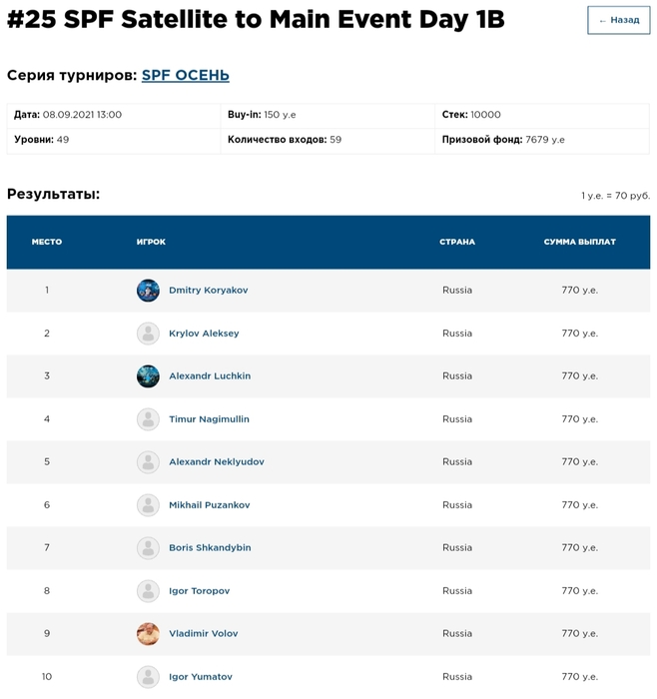Click Alexandr Neklyudov's placeholder avatar
Image resolution: width=657 pixels, height=699 pixels.
tap(148, 462)
